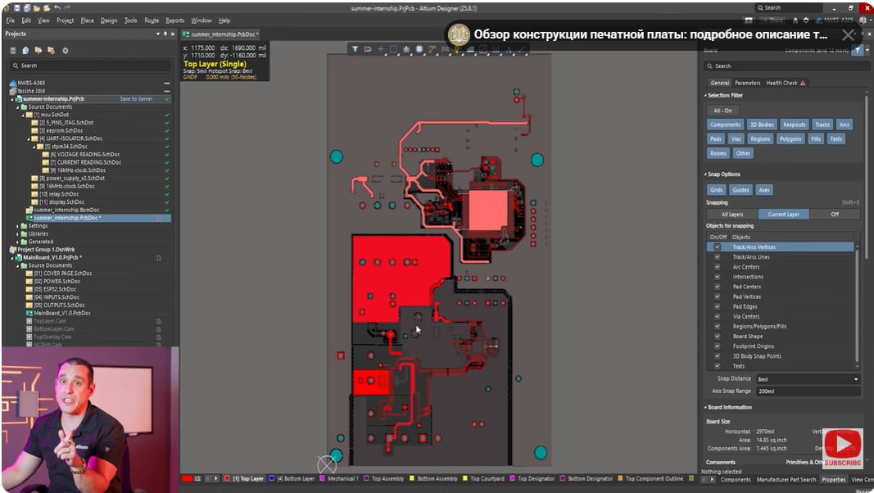The height and width of the screenshot is (493, 874).
Task: Click the open project folder icon in the Projects toolbar
Action: (38, 51)
